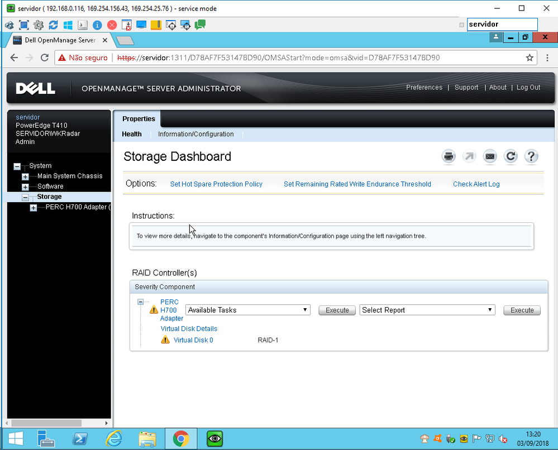Click the monitor crosshair target icon
The width and height of the screenshot is (558, 450).
click(x=185, y=25)
